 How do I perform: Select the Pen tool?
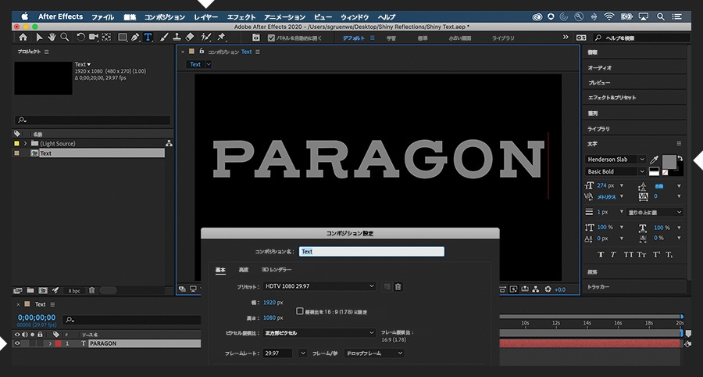[135, 38]
